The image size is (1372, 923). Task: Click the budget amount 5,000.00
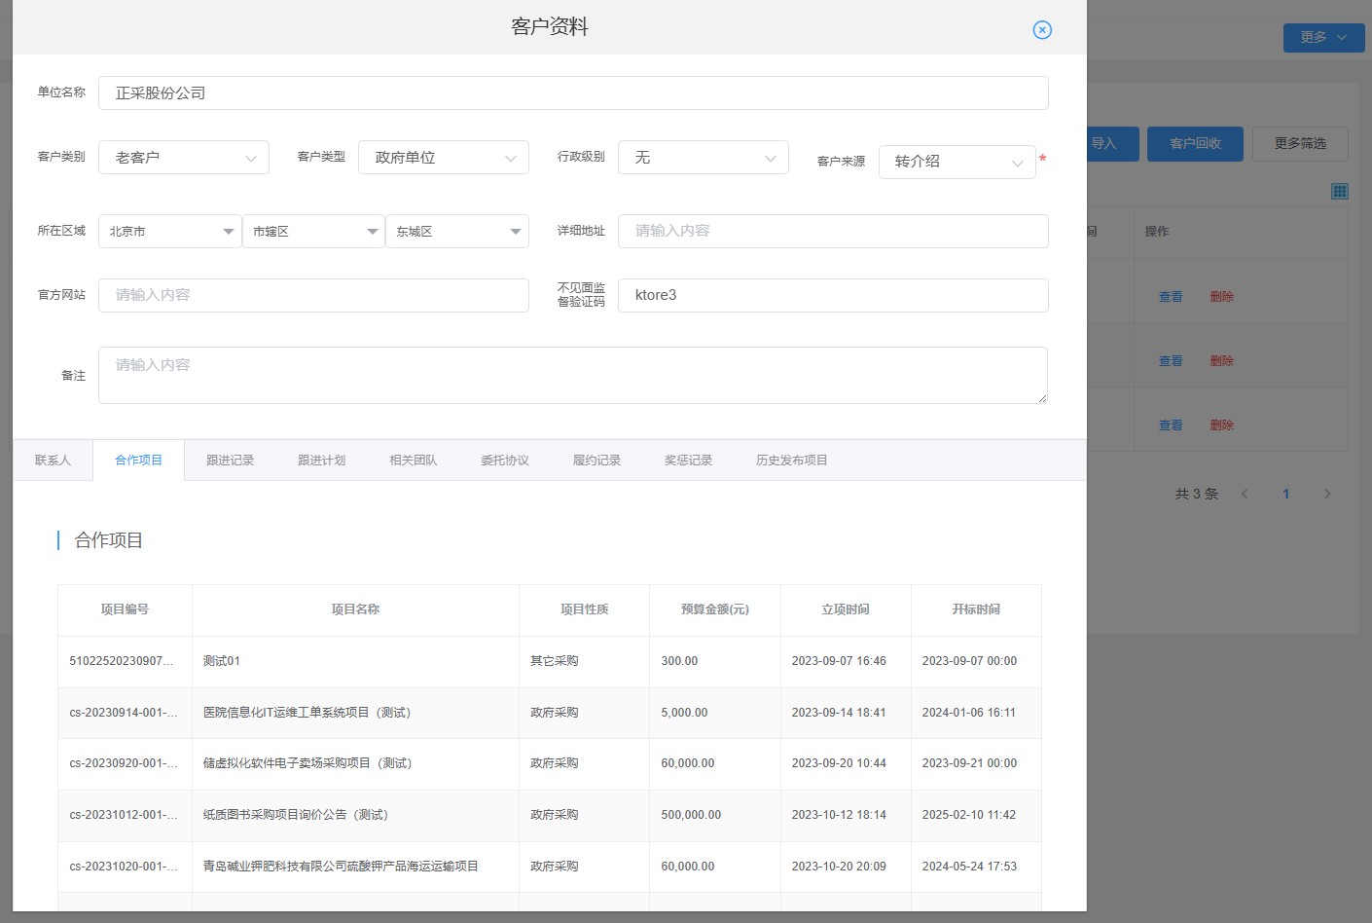click(x=684, y=713)
